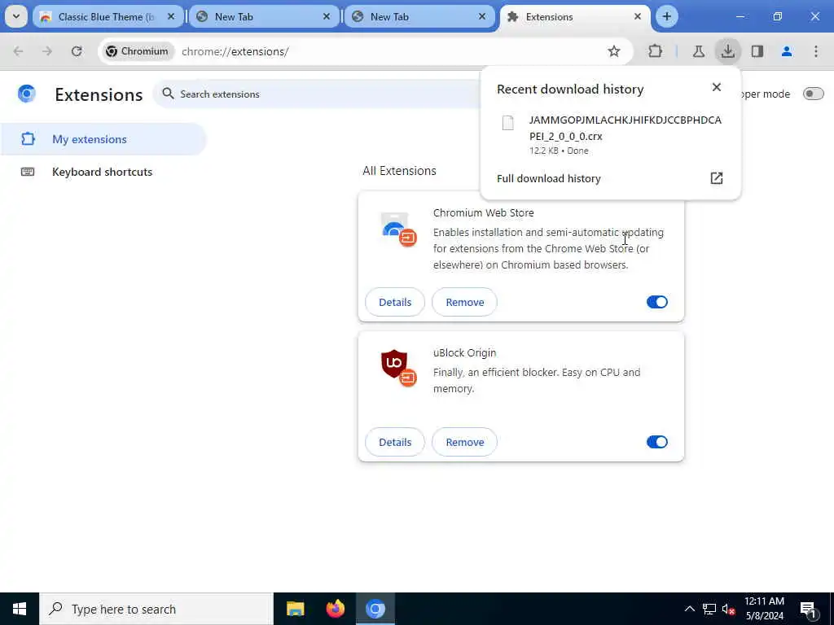834x625 pixels.
Task: Click the All Extensions heading
Action: click(399, 171)
